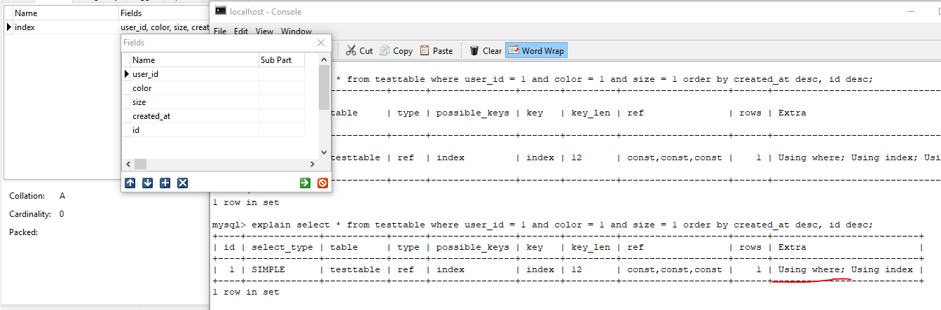Click the move field up arrow icon
This screenshot has width=941, height=310.
pos(130,183)
